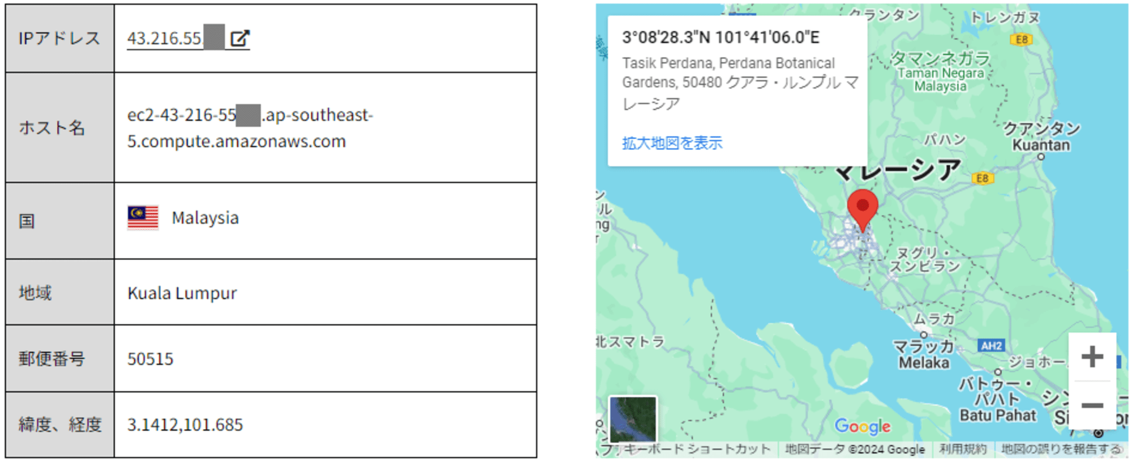
Task: Select the postal code 50515
Action: click(150, 359)
